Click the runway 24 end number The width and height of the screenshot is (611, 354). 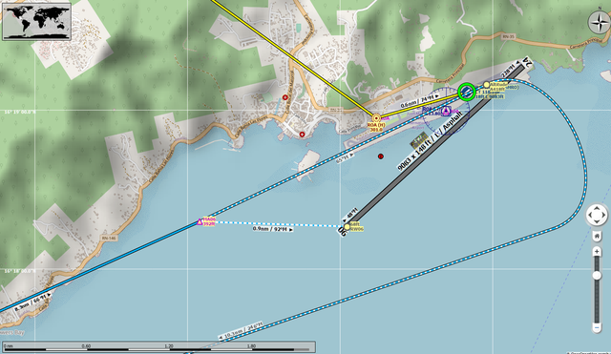[x=528, y=63]
